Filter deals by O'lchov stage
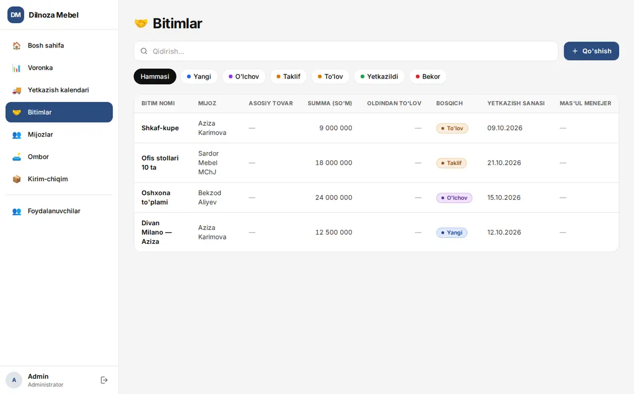 click(244, 76)
